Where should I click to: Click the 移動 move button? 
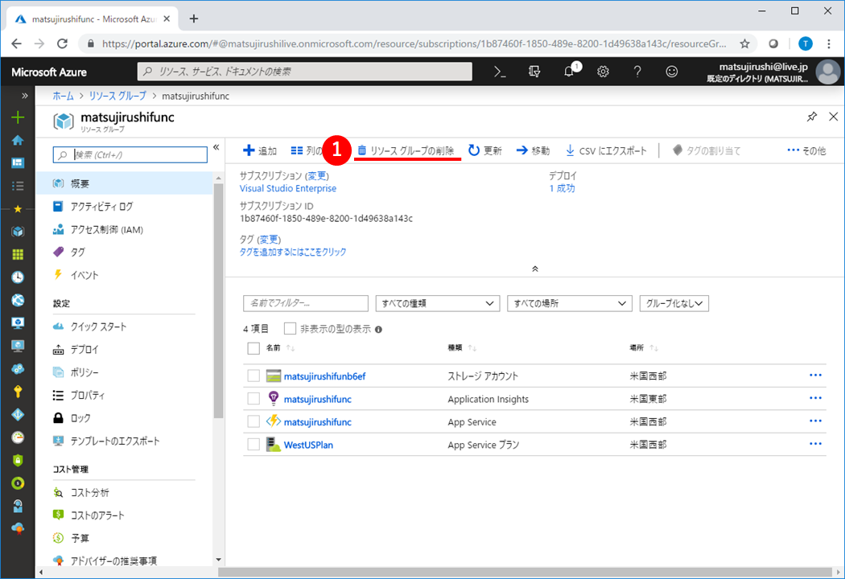coord(533,151)
